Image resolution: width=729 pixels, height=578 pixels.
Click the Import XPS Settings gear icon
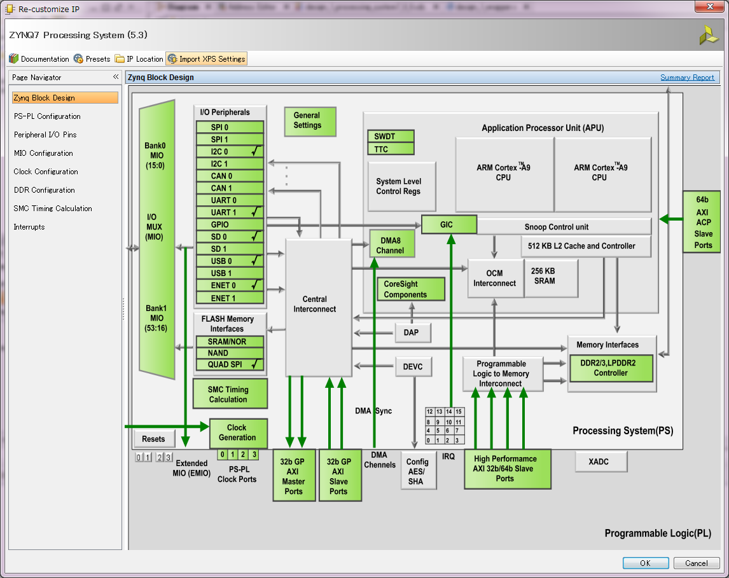click(x=172, y=58)
